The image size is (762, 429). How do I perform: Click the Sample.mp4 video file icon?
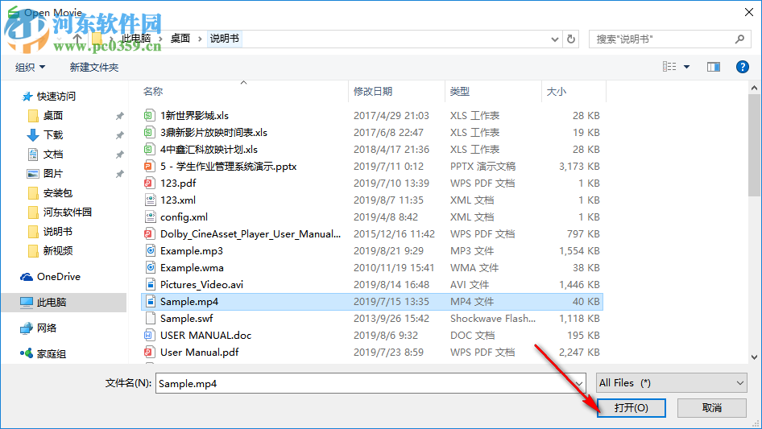tap(151, 302)
